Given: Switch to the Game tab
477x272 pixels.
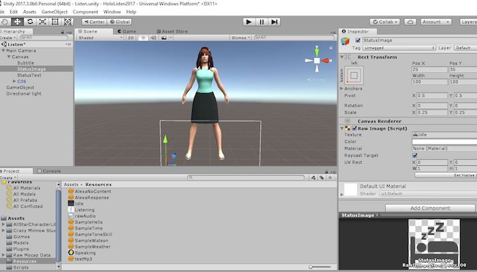Looking at the screenshot, I should point(127,31).
